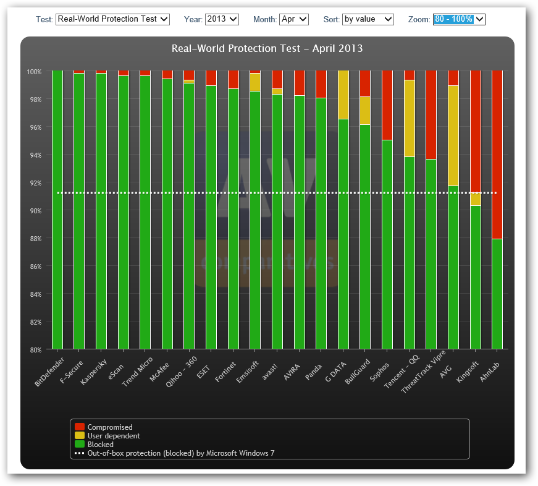This screenshot has width=538, height=486.
Task: Click the chart title text
Action: 267,49
